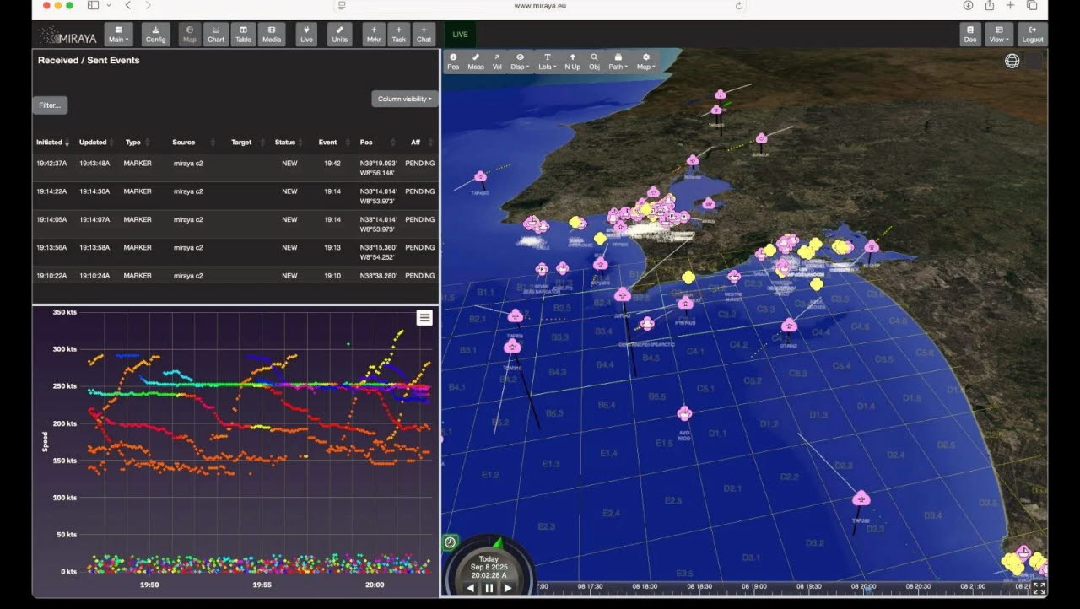Toggle the Vel velocity vectors
Image resolution: width=1080 pixels, height=609 pixels.
coord(497,62)
